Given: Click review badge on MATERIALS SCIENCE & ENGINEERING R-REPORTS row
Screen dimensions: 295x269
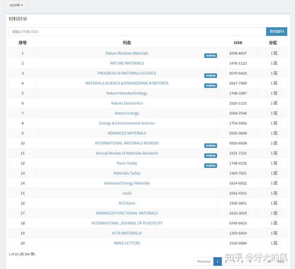Looking at the screenshot, I should [x=211, y=86].
